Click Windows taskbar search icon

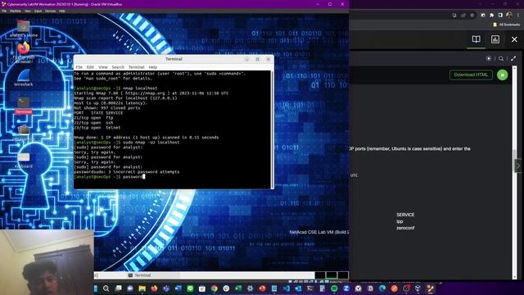pyautogui.click(x=106, y=288)
